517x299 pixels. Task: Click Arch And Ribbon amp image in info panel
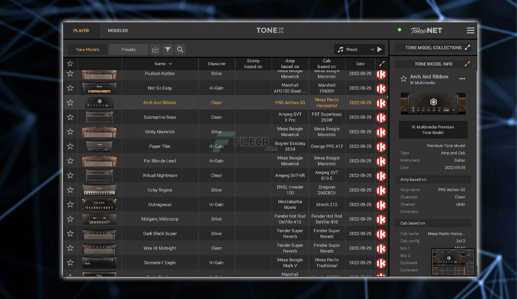(433, 103)
